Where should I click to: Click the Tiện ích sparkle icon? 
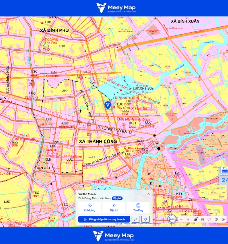(114, 205)
